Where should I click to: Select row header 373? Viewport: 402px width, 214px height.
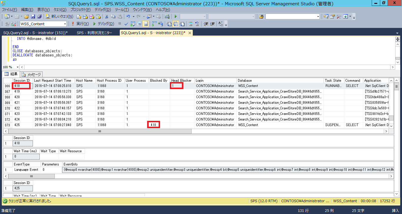pos(7,125)
